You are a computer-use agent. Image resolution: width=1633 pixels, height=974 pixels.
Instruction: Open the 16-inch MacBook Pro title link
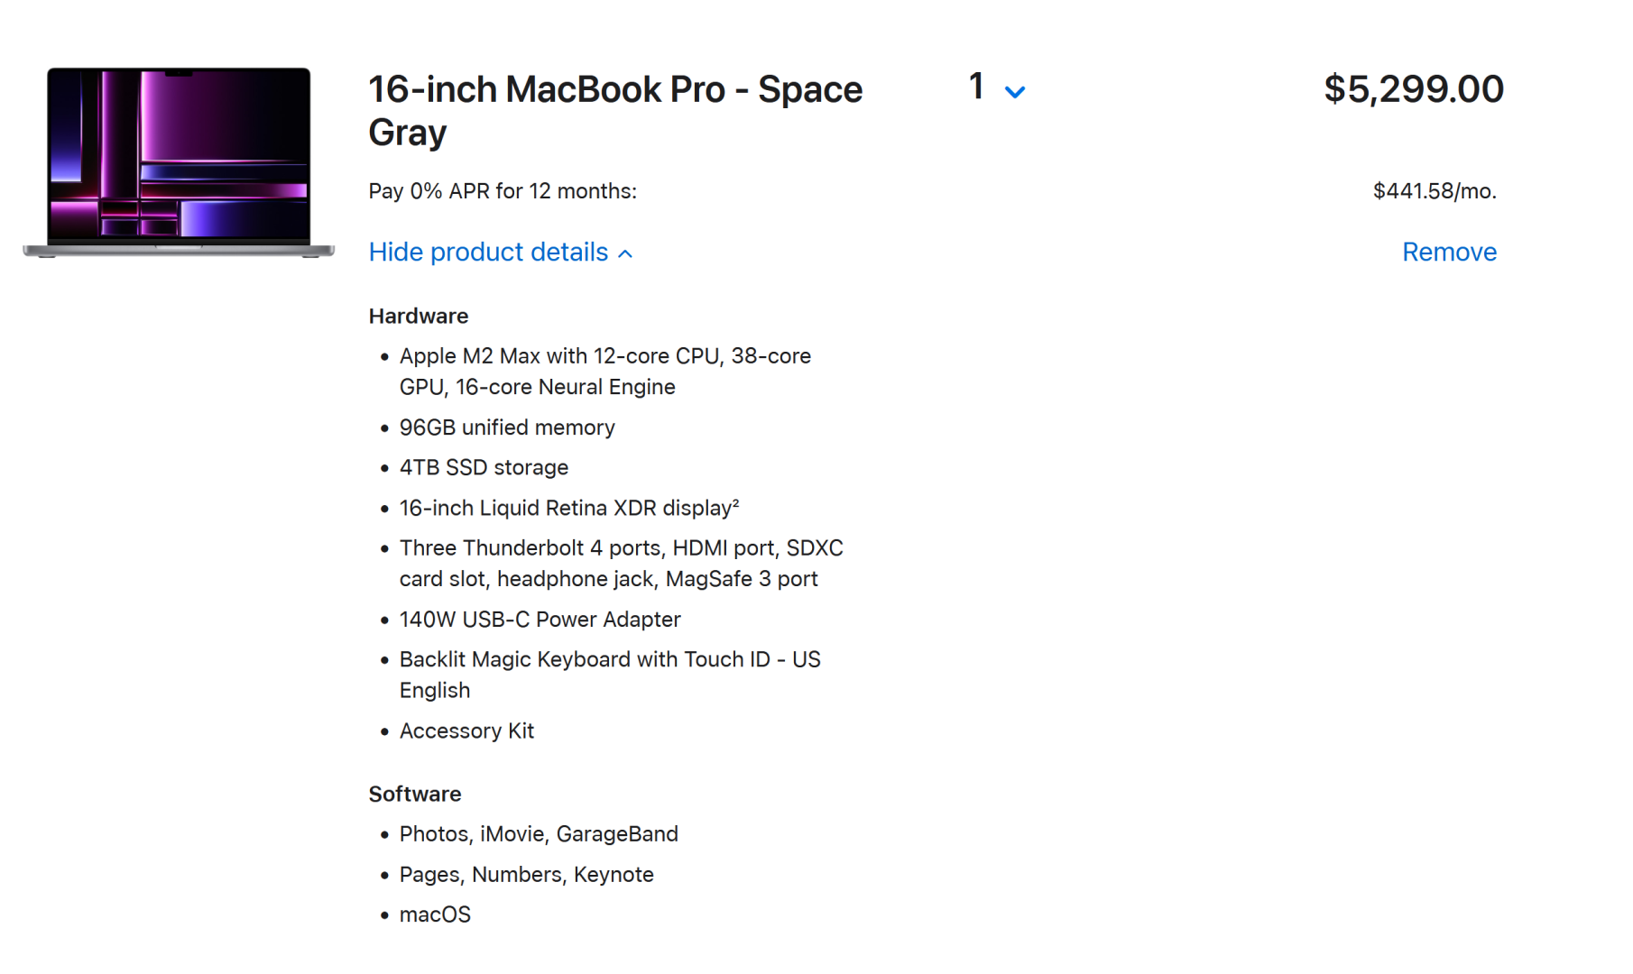(615, 110)
